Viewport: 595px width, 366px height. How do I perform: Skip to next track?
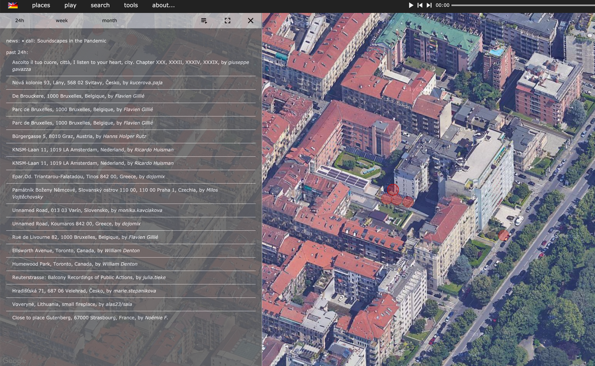(x=429, y=5)
